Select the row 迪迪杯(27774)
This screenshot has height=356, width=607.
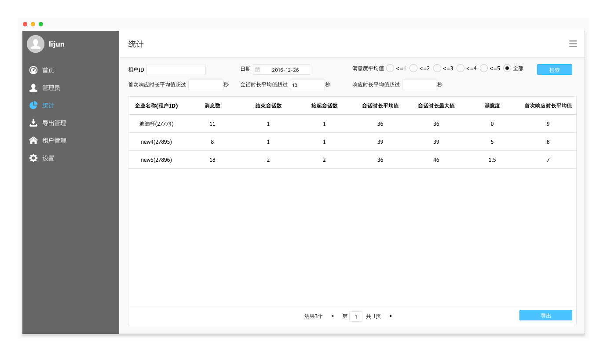(352, 124)
